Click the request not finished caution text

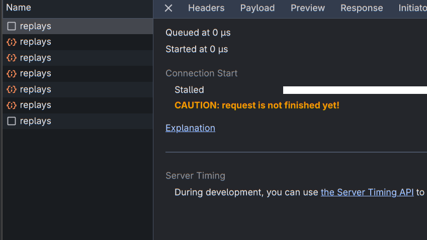coord(257,105)
